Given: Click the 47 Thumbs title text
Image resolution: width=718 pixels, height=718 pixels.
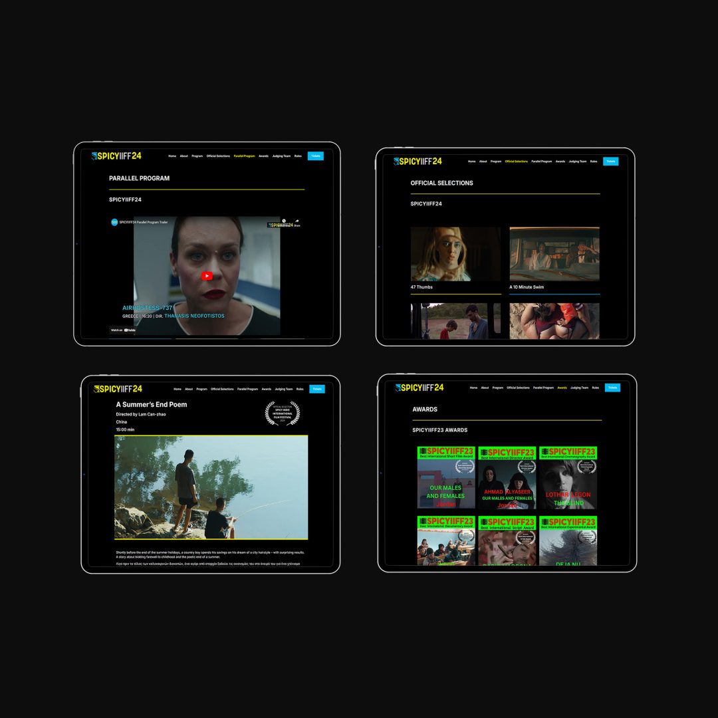Looking at the screenshot, I should (x=421, y=287).
